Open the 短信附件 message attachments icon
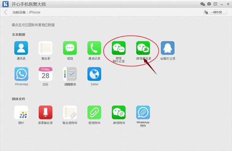Image resolution: width=232 pixels, height=151 pixels. click(94, 112)
